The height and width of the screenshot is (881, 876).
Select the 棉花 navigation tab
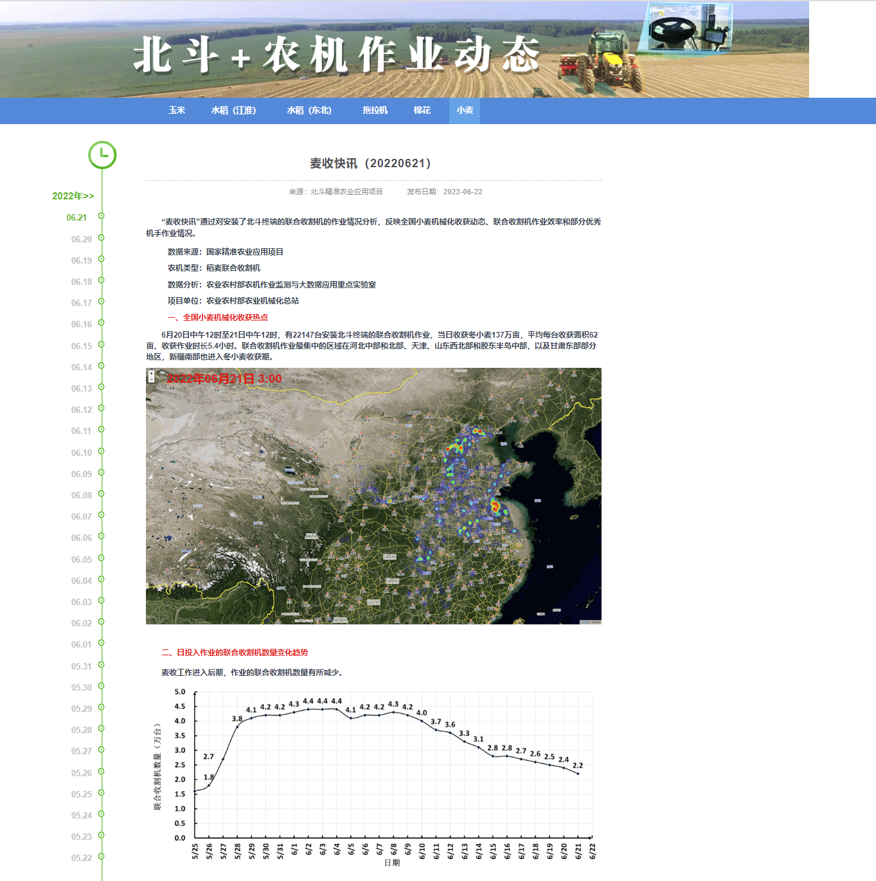[x=422, y=111]
